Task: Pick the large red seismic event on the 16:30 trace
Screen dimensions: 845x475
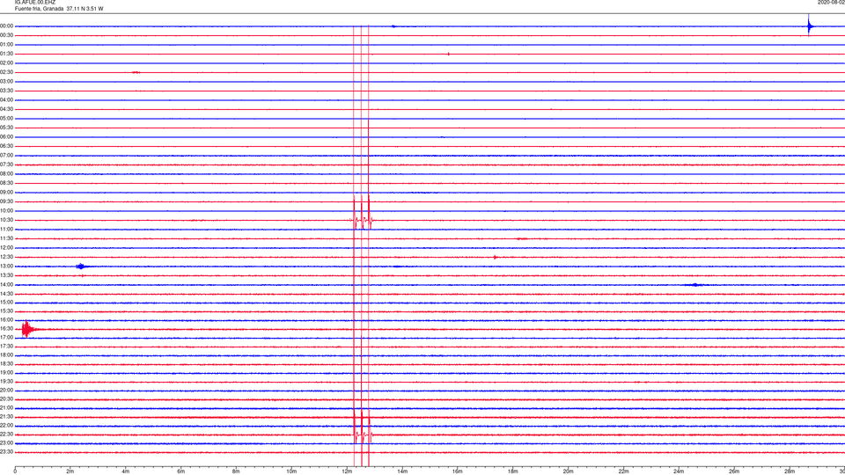Action: tap(28, 328)
